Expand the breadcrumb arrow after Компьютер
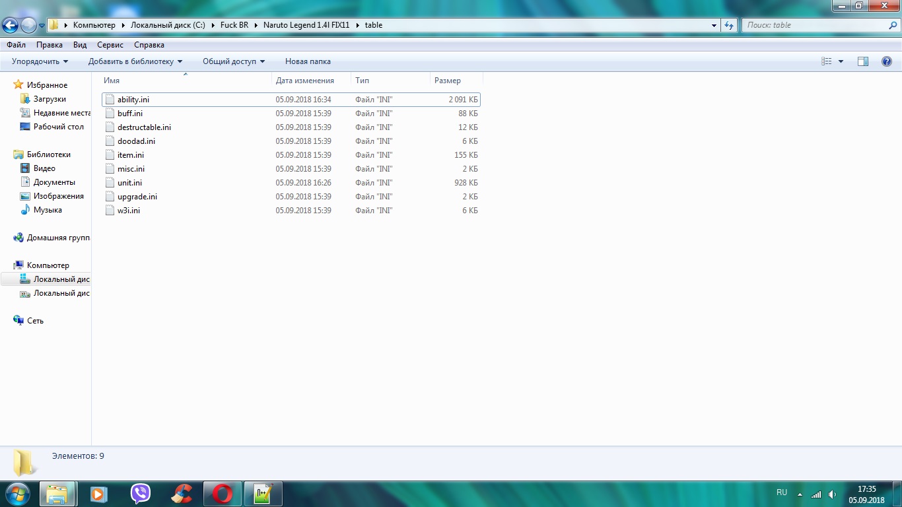Image resolution: width=902 pixels, height=507 pixels. 123,25
